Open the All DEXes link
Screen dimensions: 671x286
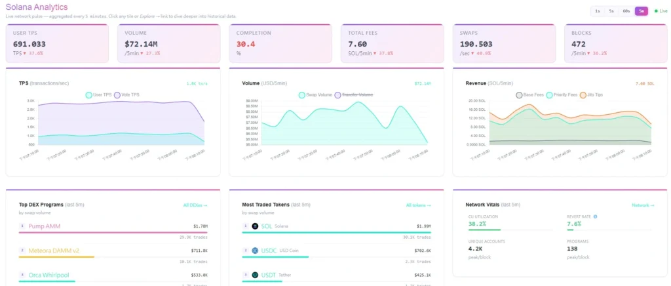pos(195,205)
